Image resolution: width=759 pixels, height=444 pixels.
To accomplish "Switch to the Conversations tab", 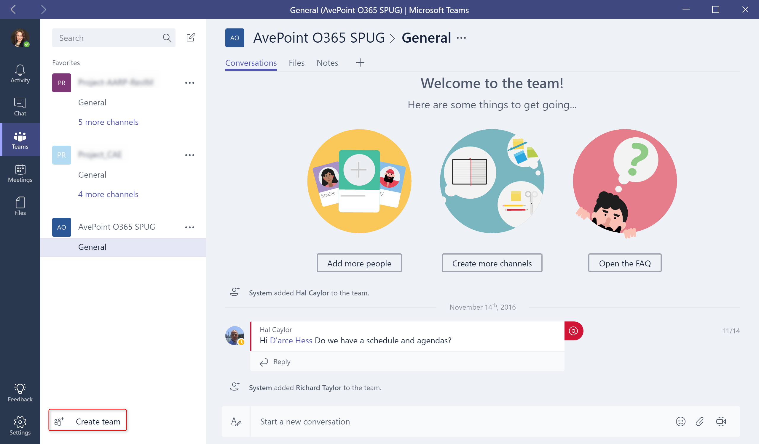I will [x=251, y=63].
